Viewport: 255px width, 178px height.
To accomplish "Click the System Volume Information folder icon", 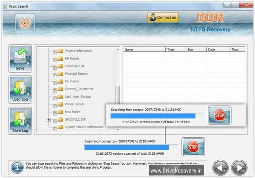I will click(60, 127).
